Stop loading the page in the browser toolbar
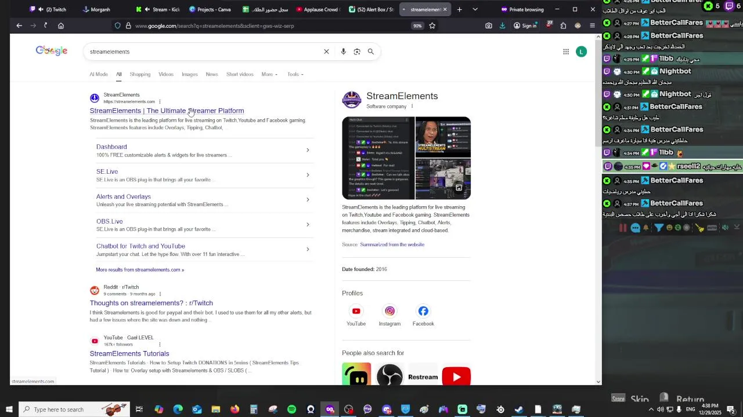The height and width of the screenshot is (417, 743). tap(46, 25)
